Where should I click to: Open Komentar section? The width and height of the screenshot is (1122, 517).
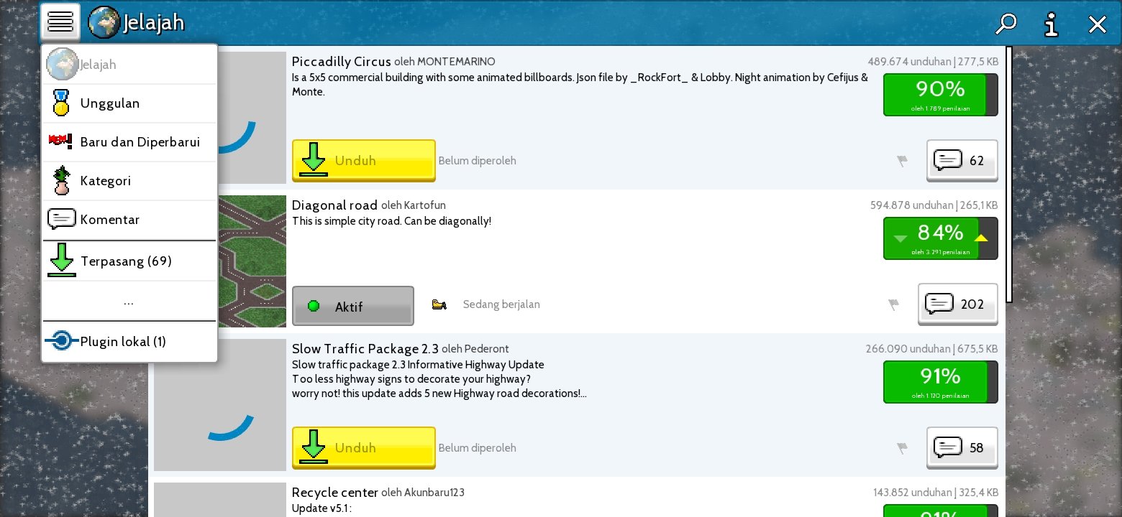(x=129, y=220)
